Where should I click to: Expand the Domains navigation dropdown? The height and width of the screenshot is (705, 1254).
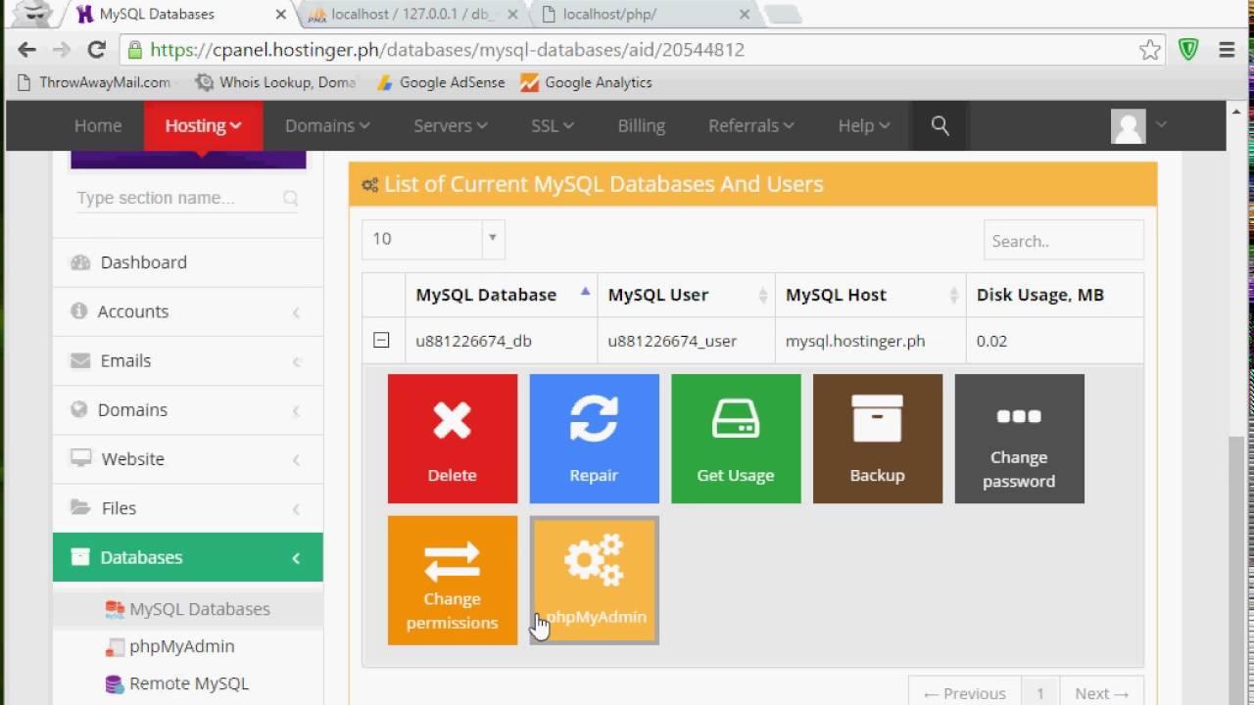[x=327, y=125]
